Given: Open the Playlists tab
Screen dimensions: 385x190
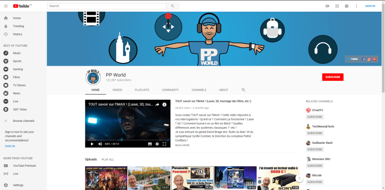Looking at the screenshot, I should click(x=142, y=90).
